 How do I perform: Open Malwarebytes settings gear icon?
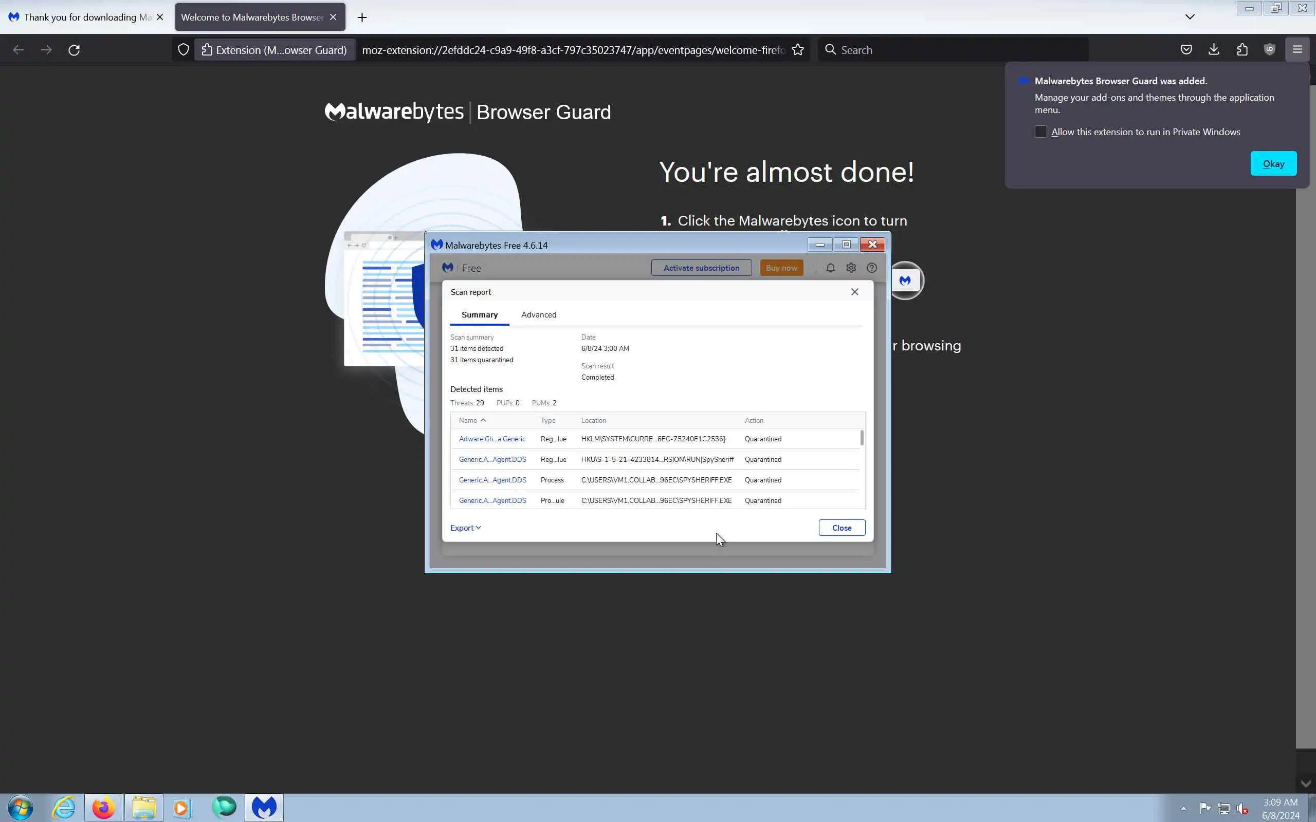tap(851, 268)
